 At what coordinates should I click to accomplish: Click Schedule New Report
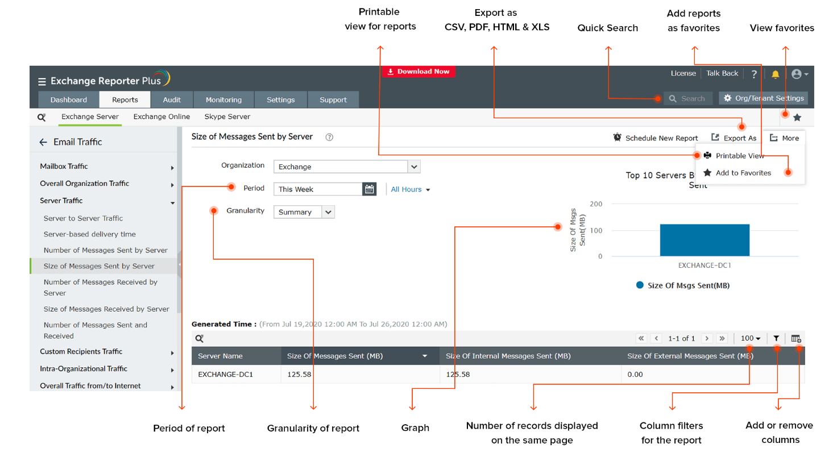pyautogui.click(x=656, y=138)
